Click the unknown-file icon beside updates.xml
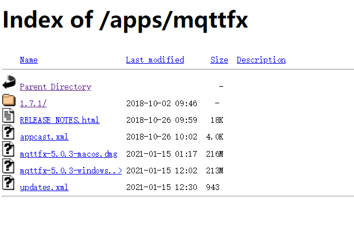Viewport: 354px width, 252px height. point(9,183)
